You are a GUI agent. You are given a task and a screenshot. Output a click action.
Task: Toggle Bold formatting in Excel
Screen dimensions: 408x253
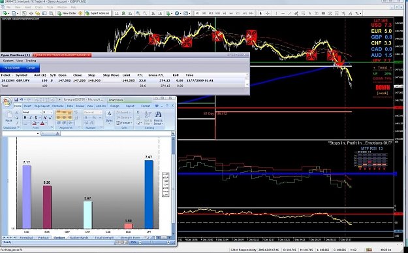pos(25,118)
